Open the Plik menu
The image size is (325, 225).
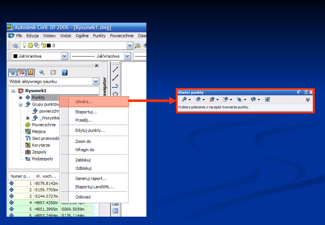tap(19, 36)
